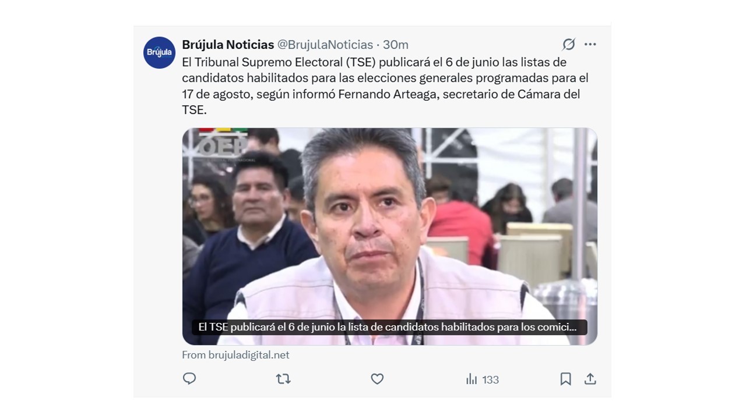Open the three-dot more options menu
Image resolution: width=746 pixels, height=419 pixels.
tap(590, 44)
